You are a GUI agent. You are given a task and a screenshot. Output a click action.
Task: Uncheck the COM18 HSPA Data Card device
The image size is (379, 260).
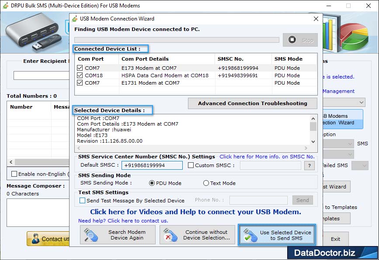point(80,75)
